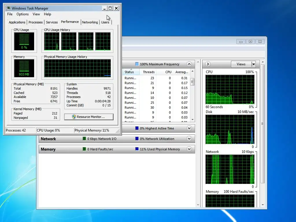
Task: Expand the Network section in Resource Monitor
Action: click(x=189, y=139)
